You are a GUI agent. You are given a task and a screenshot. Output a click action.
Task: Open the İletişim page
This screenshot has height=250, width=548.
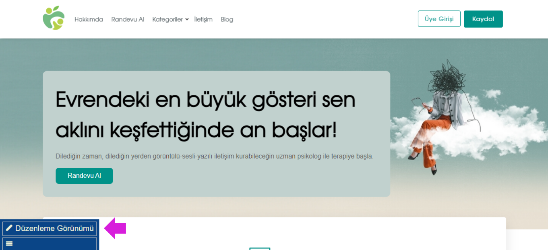coord(203,19)
